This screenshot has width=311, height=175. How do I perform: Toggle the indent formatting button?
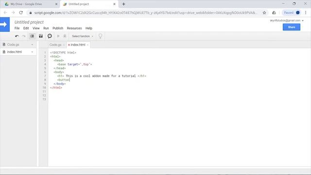(x=32, y=36)
